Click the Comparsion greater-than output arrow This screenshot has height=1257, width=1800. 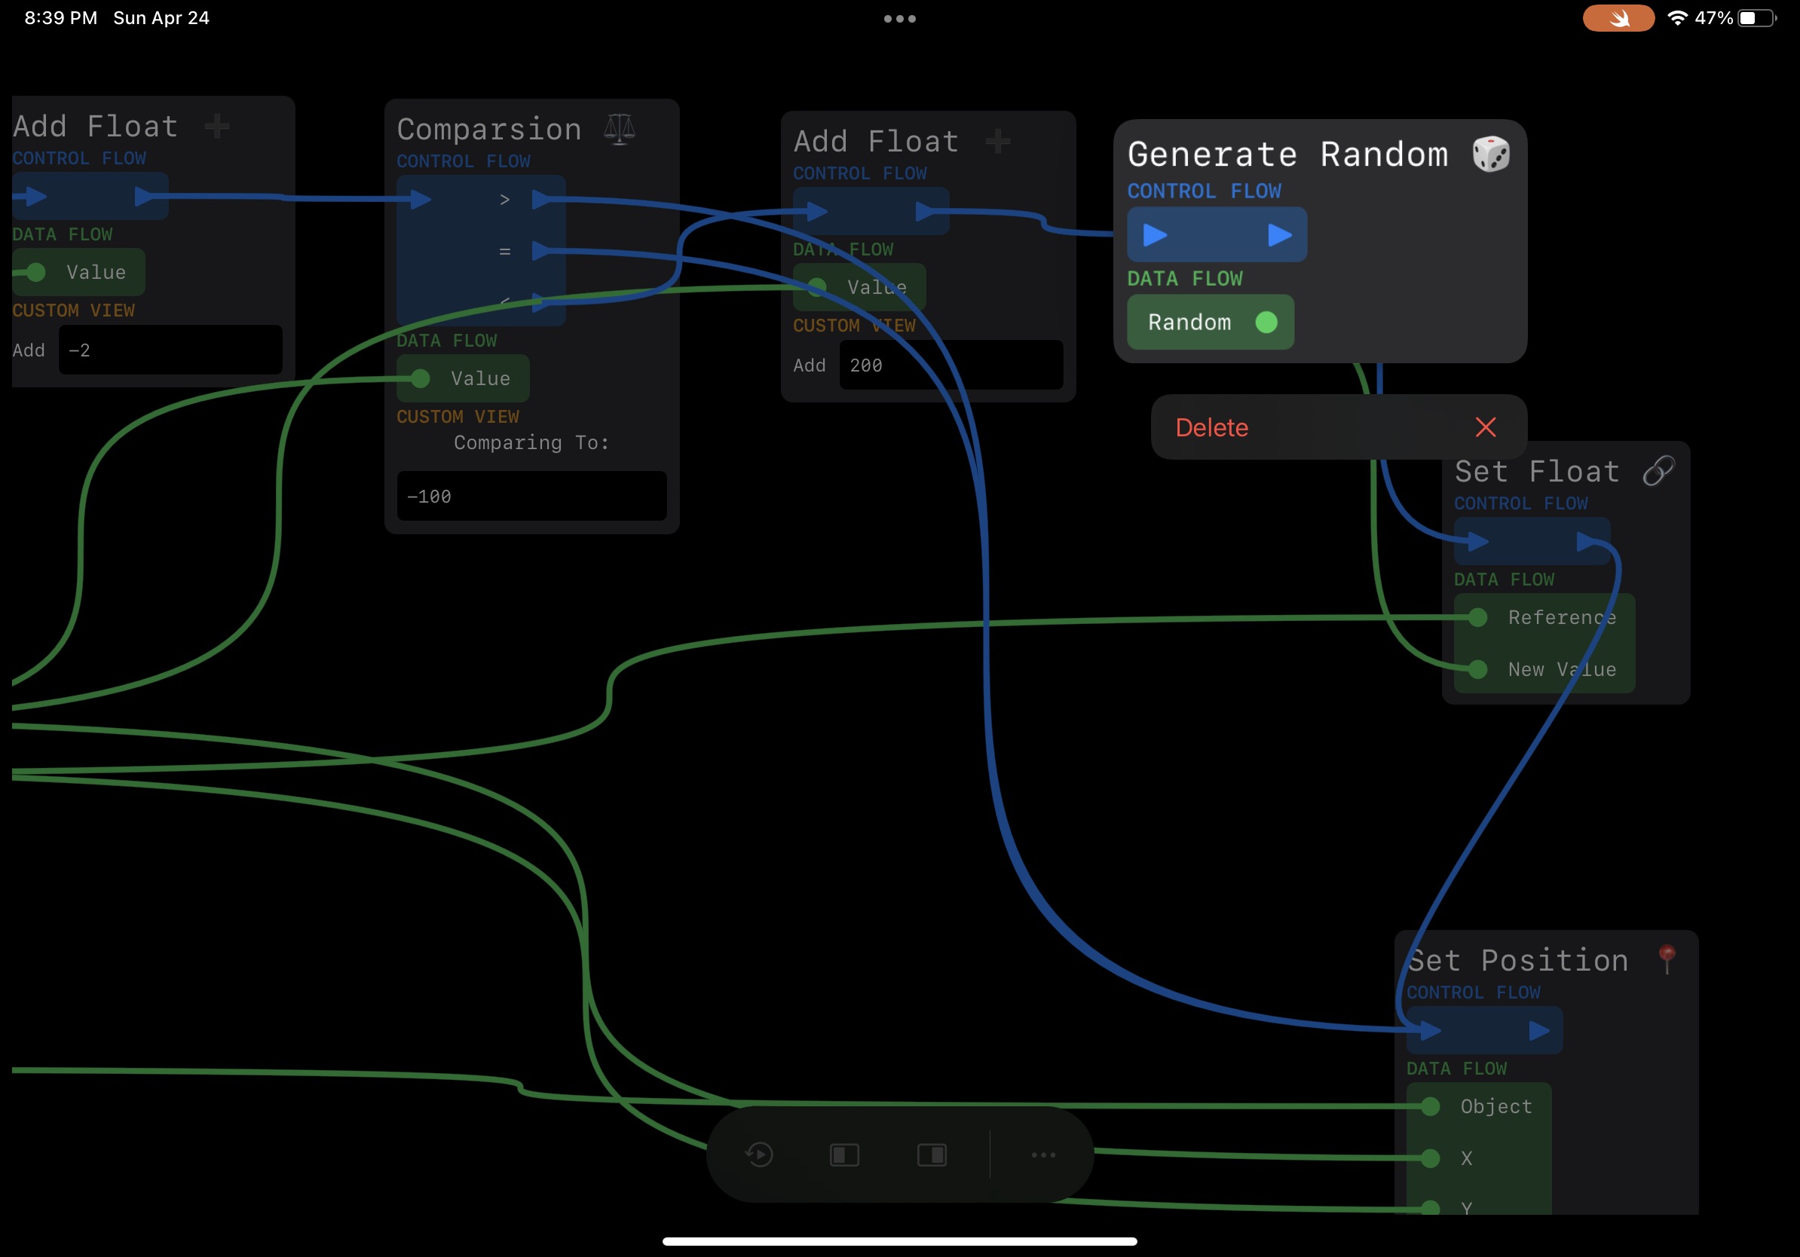click(x=543, y=200)
